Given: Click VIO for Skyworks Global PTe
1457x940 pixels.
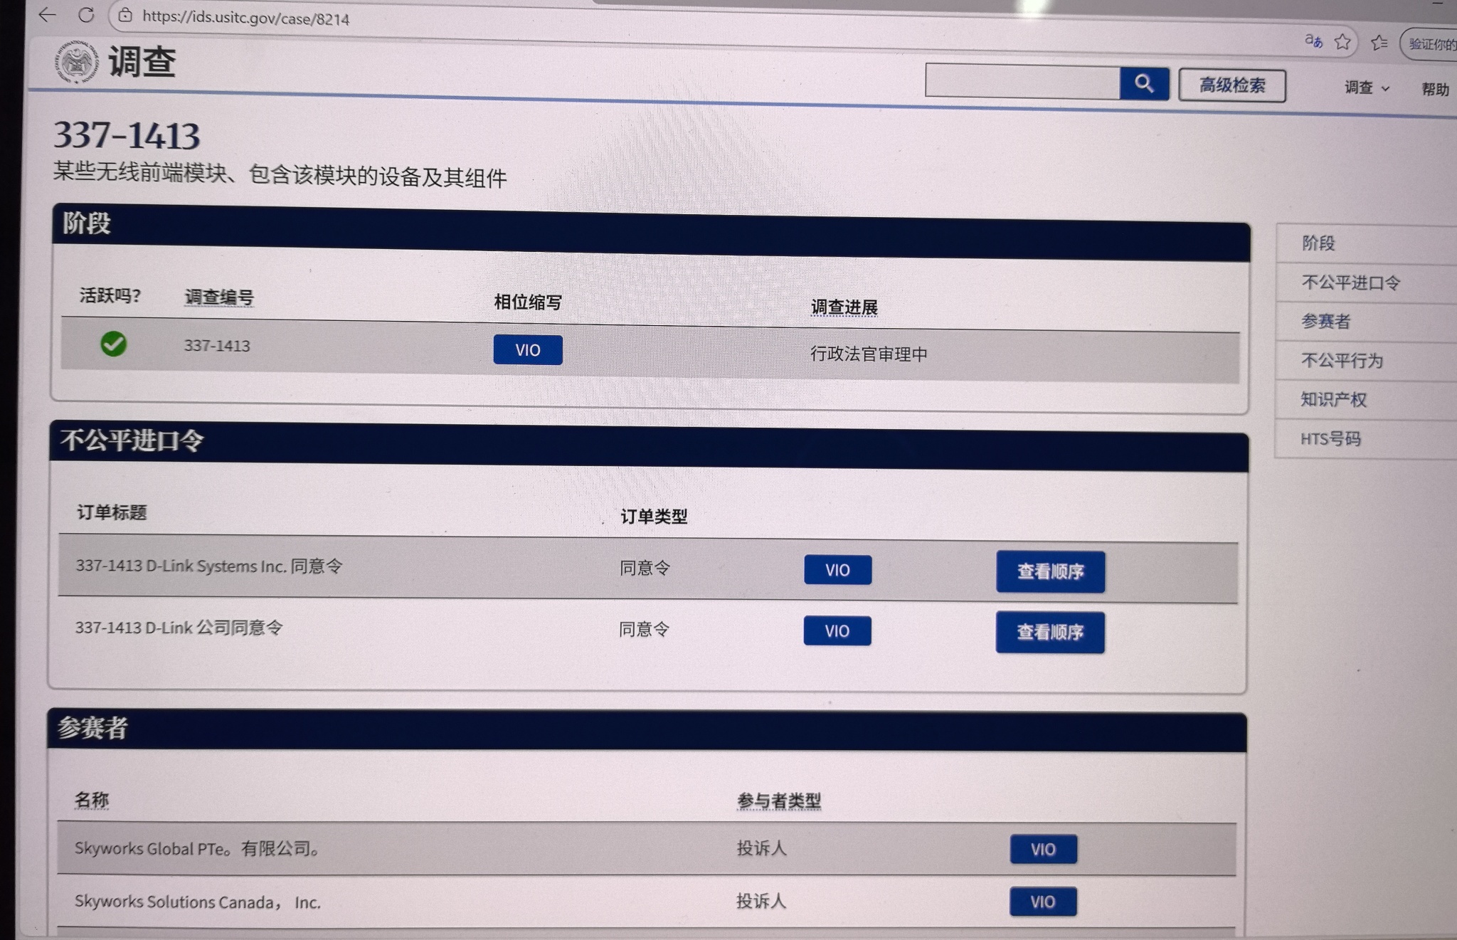Looking at the screenshot, I should 1042,849.
